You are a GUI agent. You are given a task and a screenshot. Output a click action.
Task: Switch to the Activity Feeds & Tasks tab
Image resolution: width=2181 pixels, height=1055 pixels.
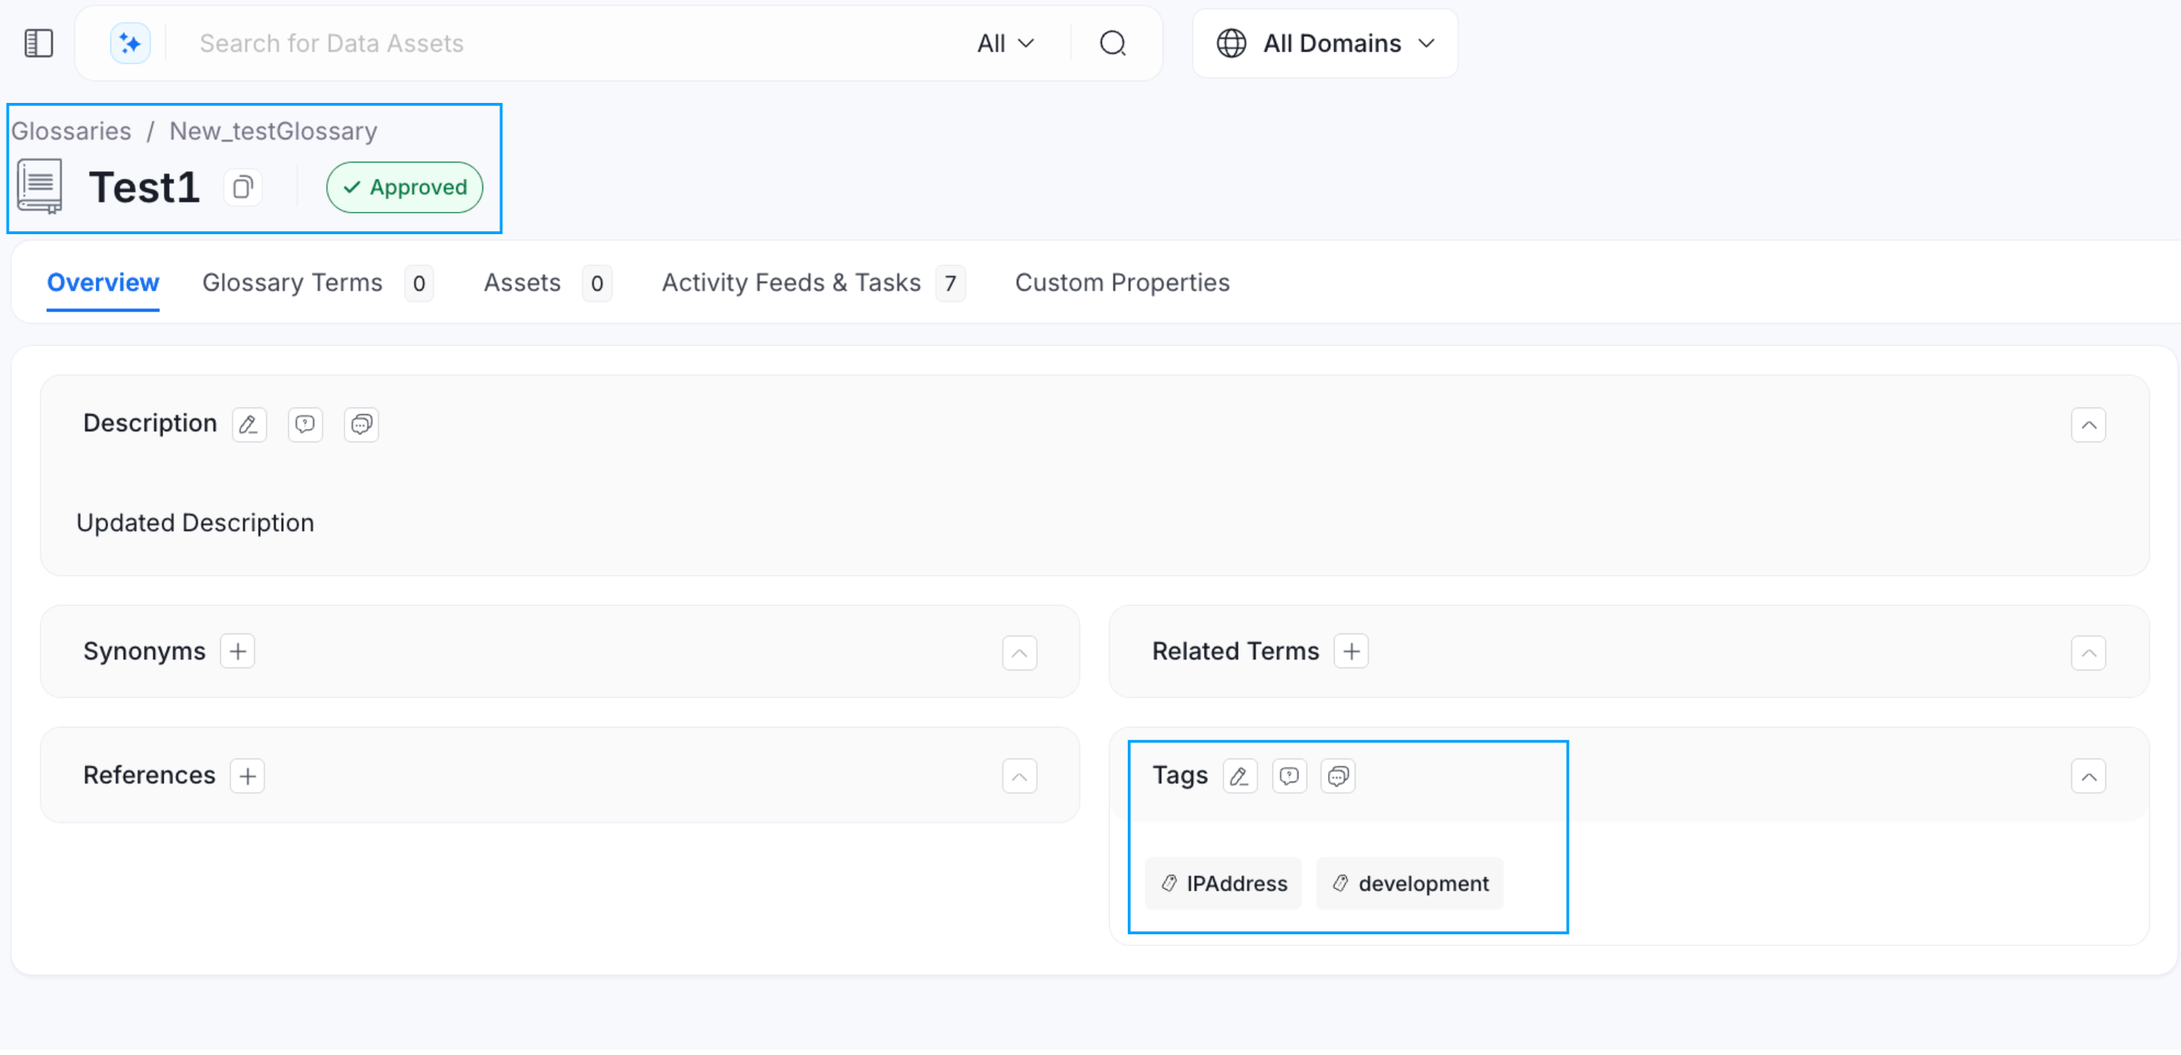(791, 283)
